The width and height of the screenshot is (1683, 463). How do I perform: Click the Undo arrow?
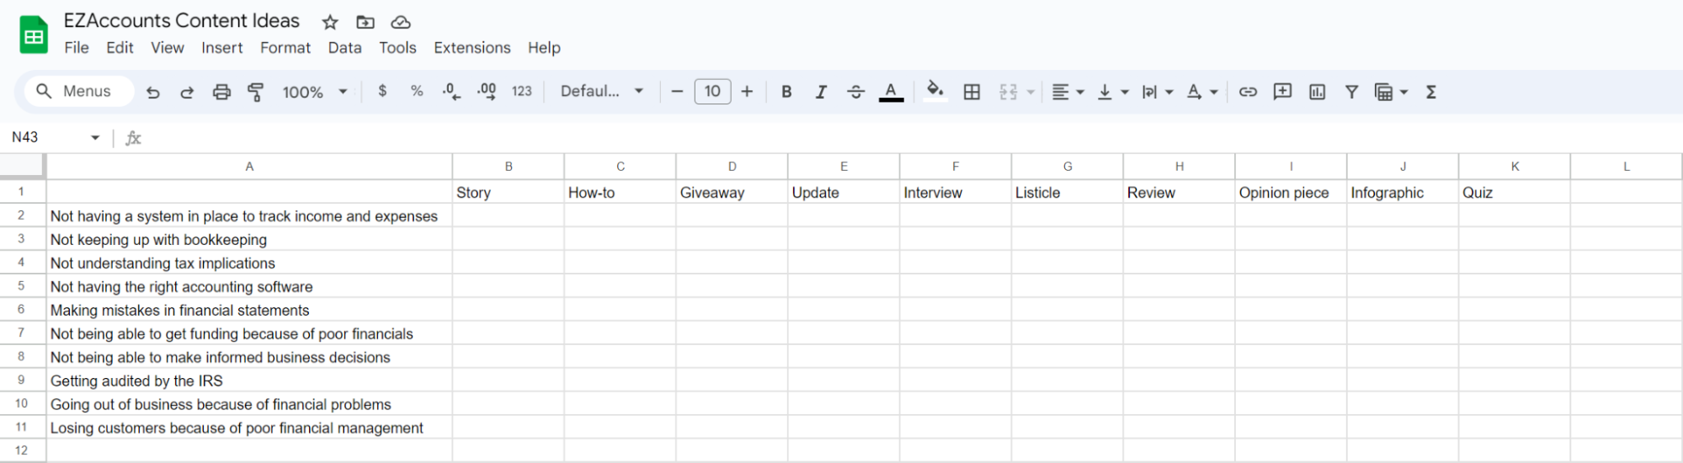pyautogui.click(x=152, y=92)
